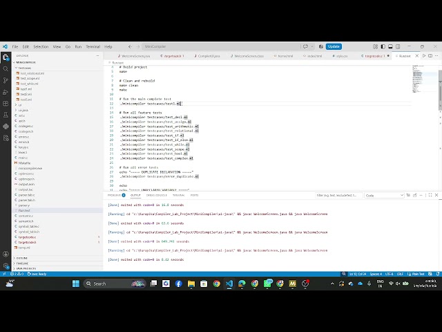
Task: Switch to the index.html editor tab
Action: coord(313,56)
